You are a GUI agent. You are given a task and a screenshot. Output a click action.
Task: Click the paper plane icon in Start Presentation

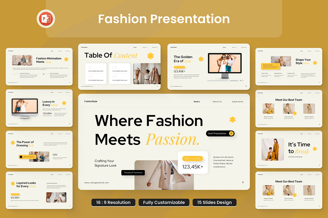pos(231,134)
